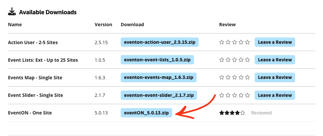Leave a Review for Event Lists

click(x=275, y=60)
